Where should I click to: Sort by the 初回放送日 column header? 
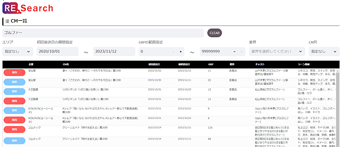tap(154, 65)
